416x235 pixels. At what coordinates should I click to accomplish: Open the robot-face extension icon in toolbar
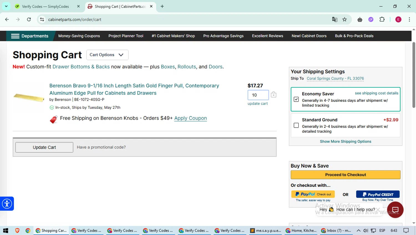360,19
